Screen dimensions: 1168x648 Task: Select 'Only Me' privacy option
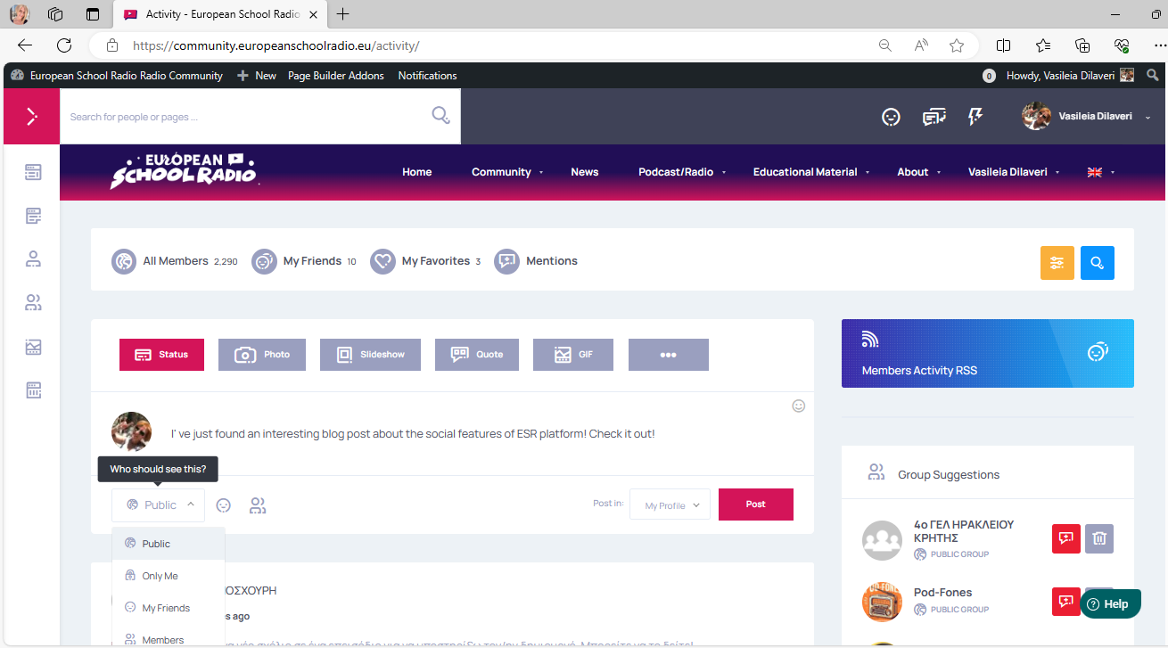[x=160, y=576]
